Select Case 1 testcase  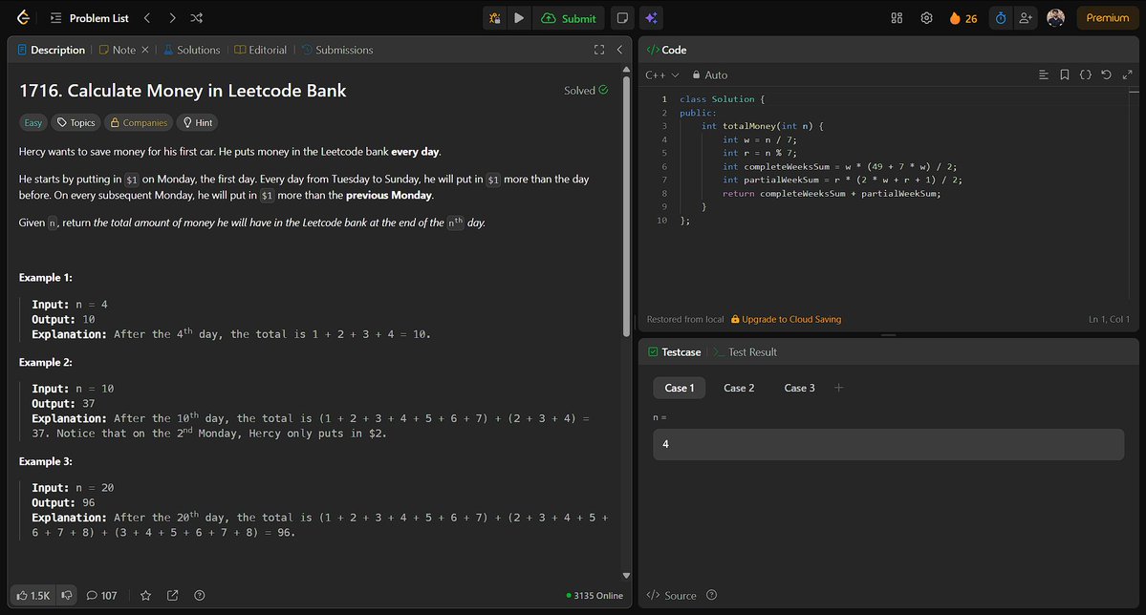(x=679, y=388)
